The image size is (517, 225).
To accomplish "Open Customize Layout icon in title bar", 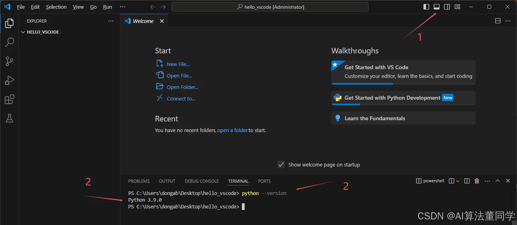I will [x=457, y=7].
